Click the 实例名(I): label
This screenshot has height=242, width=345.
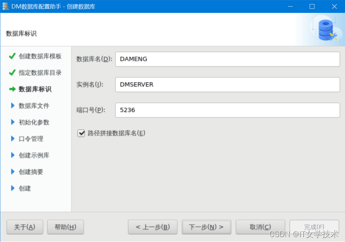point(90,85)
